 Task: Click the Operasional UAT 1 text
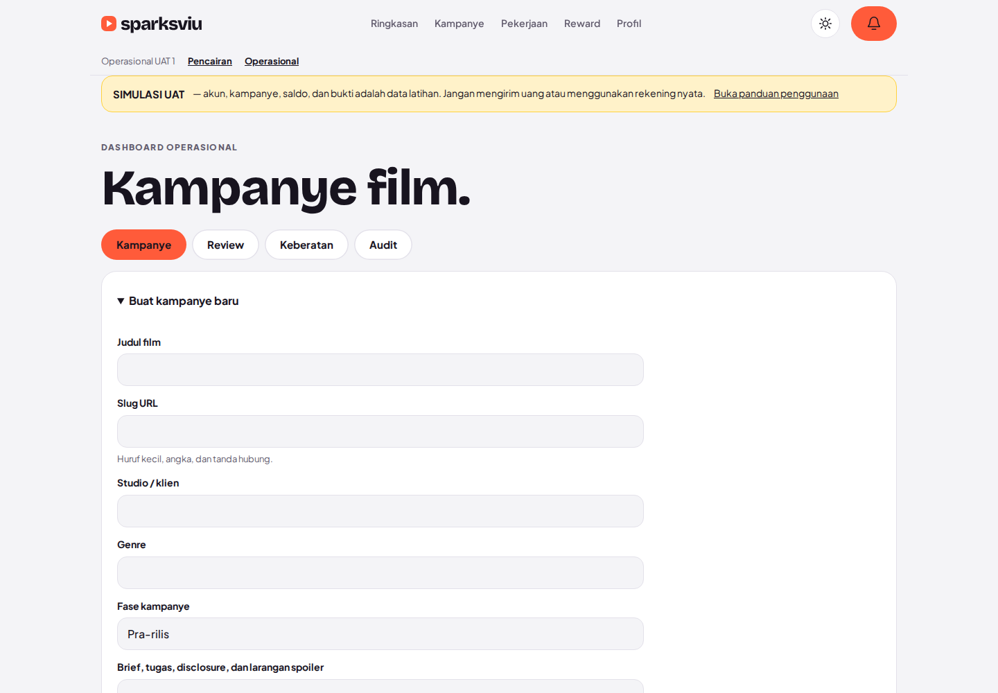point(138,61)
